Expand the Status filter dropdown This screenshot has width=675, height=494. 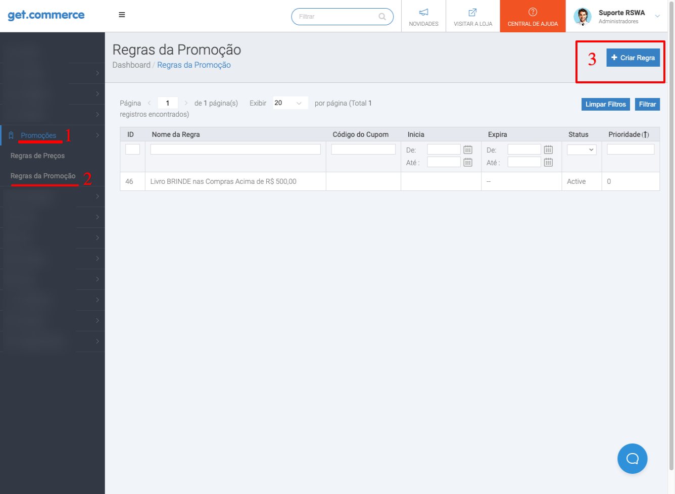click(582, 150)
